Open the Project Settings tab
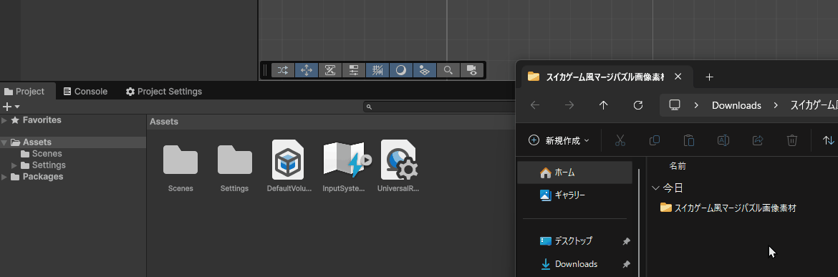 point(163,92)
